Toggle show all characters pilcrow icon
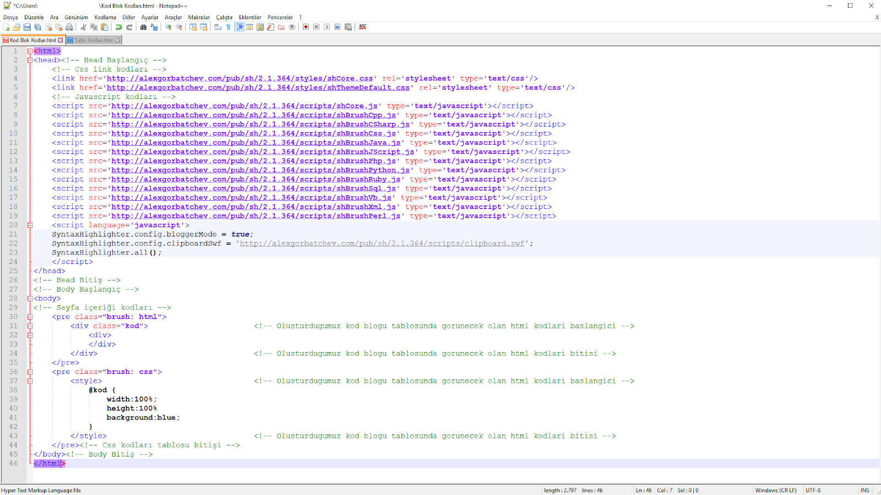 [229, 27]
